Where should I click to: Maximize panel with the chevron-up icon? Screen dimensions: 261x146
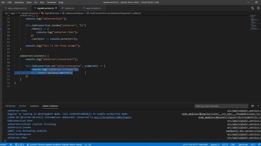(x=258, y=106)
